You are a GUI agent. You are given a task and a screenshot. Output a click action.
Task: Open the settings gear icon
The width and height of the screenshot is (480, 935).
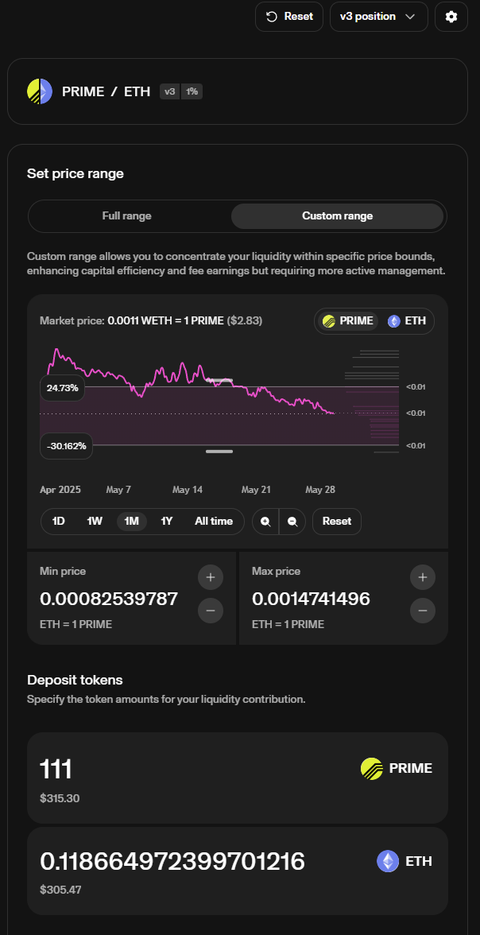point(451,17)
